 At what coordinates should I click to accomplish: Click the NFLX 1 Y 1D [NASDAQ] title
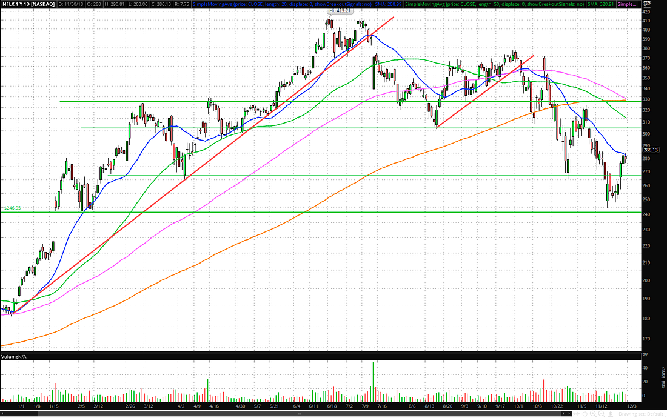pyautogui.click(x=28, y=4)
